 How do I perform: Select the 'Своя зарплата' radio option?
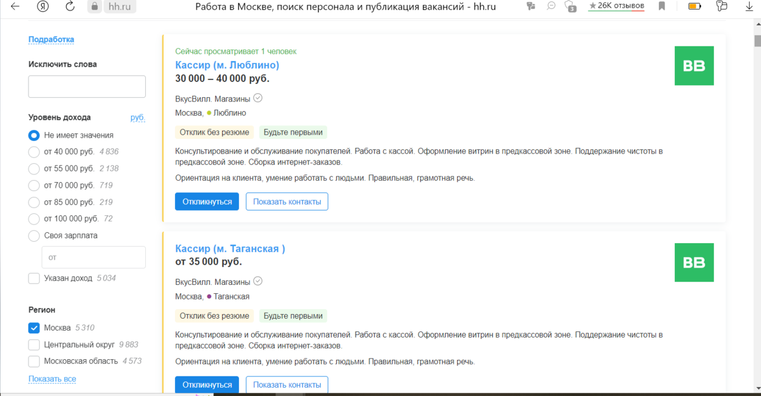tap(34, 235)
